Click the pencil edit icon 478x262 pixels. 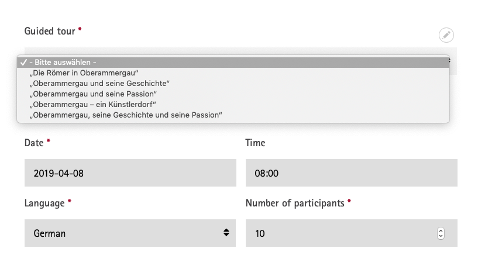(446, 35)
